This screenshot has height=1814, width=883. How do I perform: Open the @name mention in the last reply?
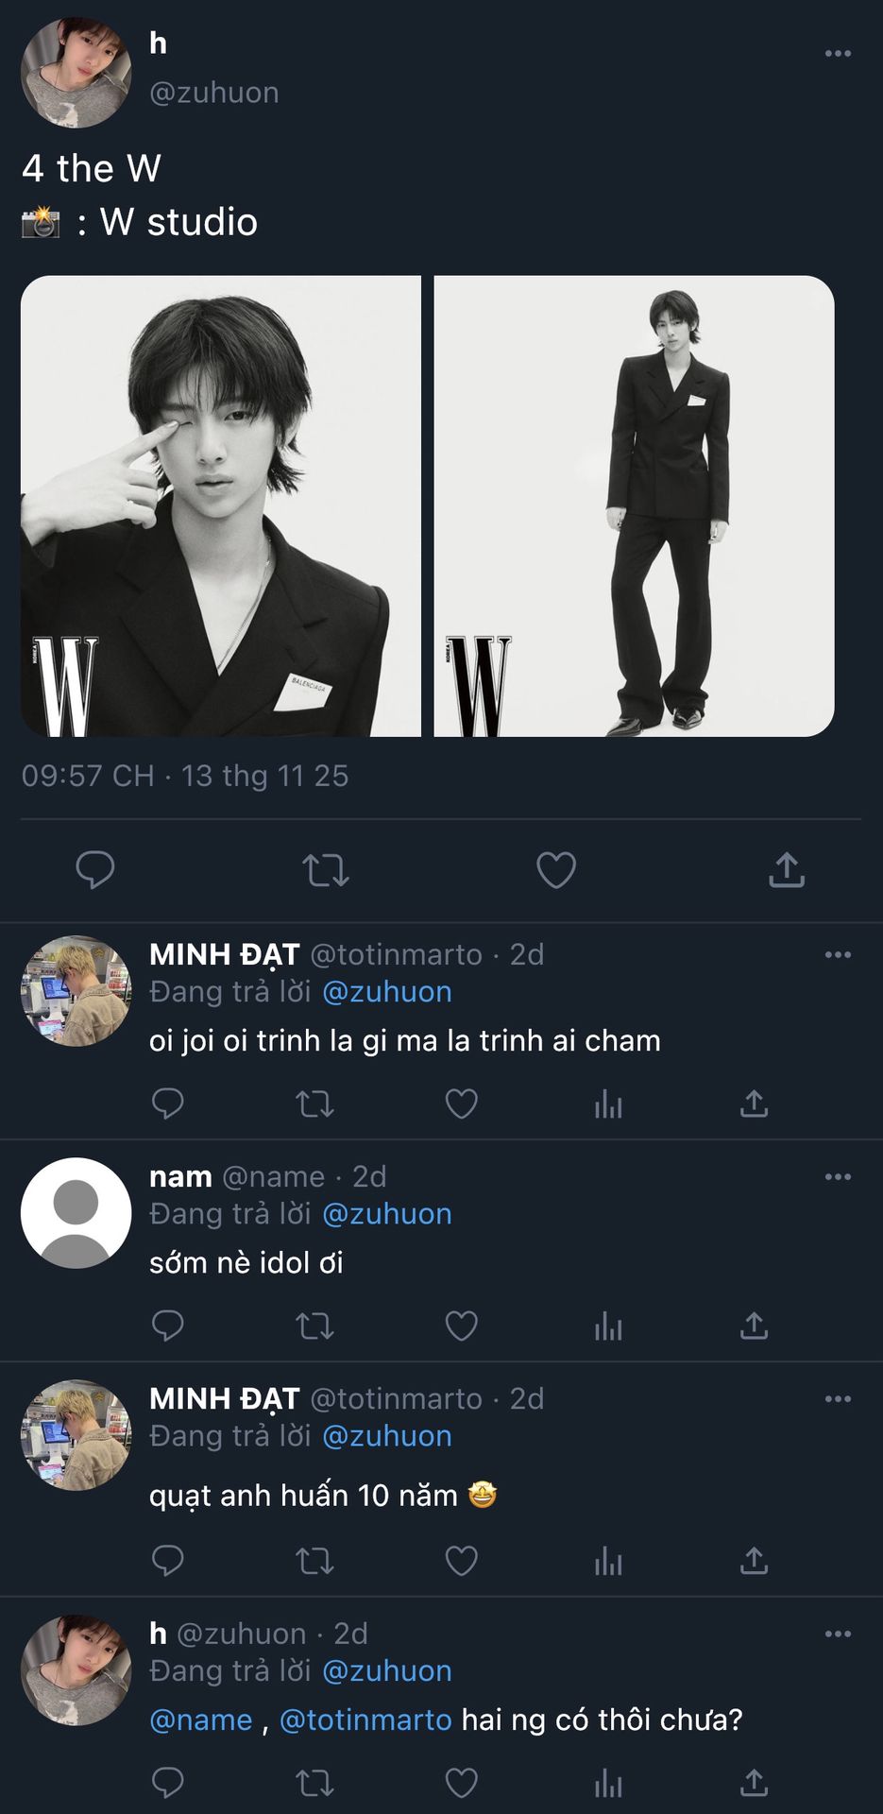(x=201, y=1720)
